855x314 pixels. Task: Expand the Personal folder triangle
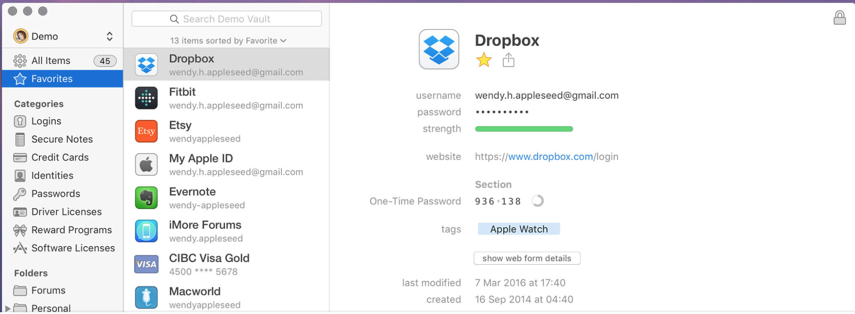tap(7, 308)
